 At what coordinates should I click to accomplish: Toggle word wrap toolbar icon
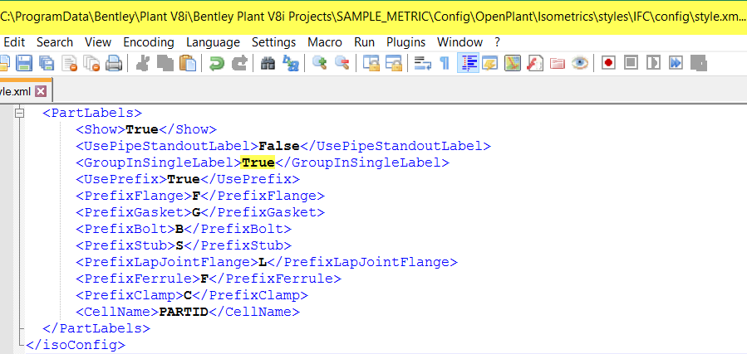[422, 63]
